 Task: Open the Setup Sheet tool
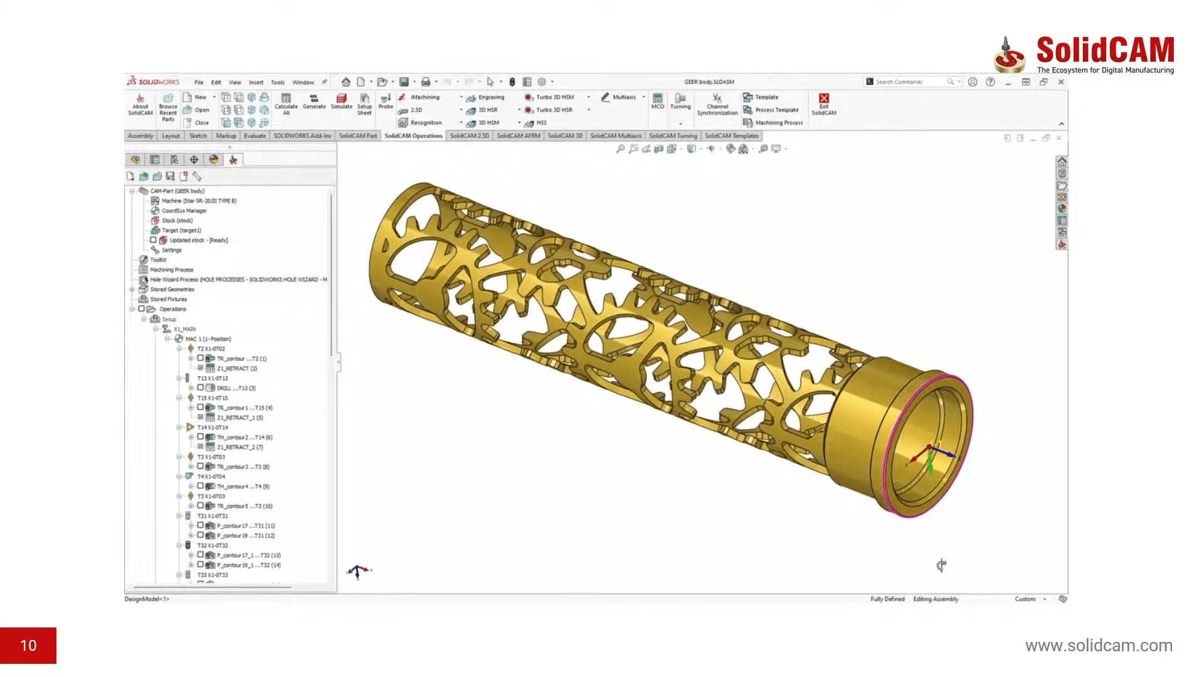(x=364, y=99)
